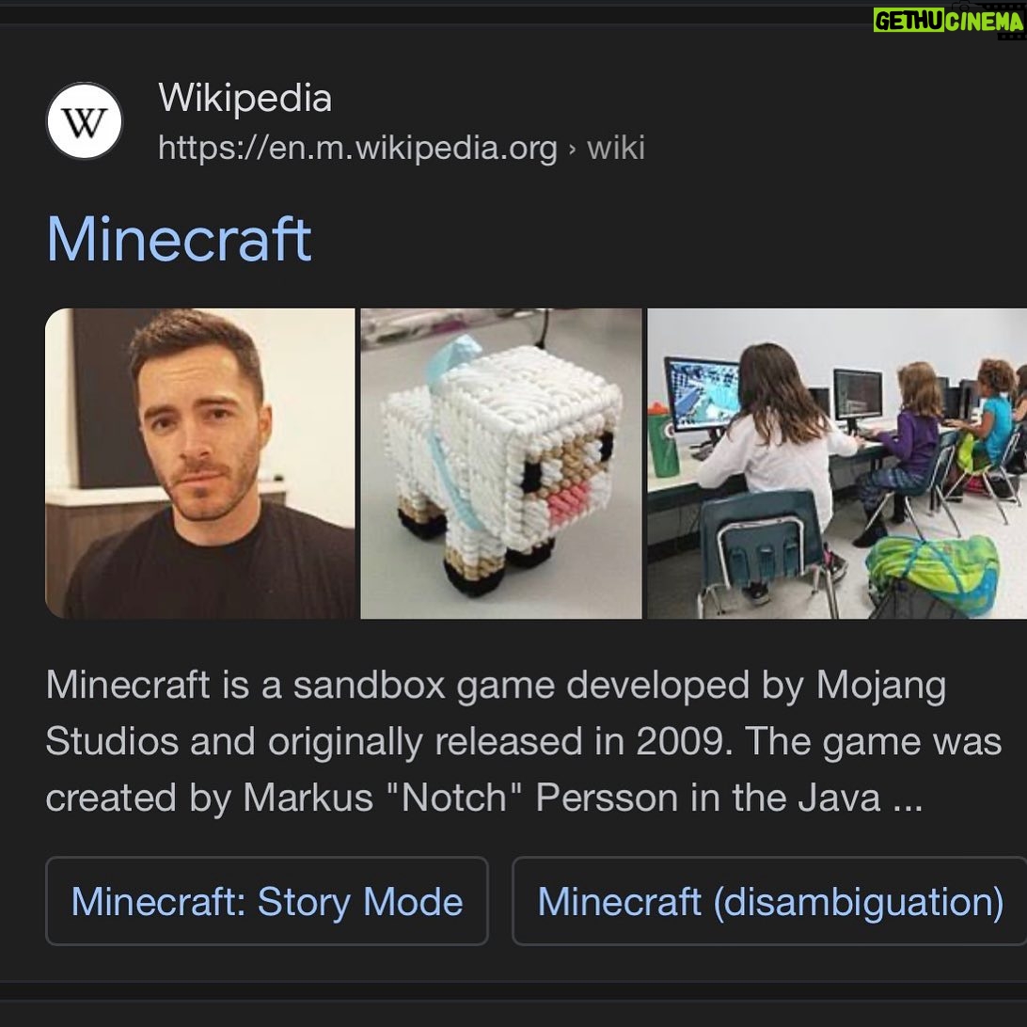Image resolution: width=1027 pixels, height=1027 pixels.
Task: Click the en.m.wikipedia.org URL text
Action: (357, 148)
